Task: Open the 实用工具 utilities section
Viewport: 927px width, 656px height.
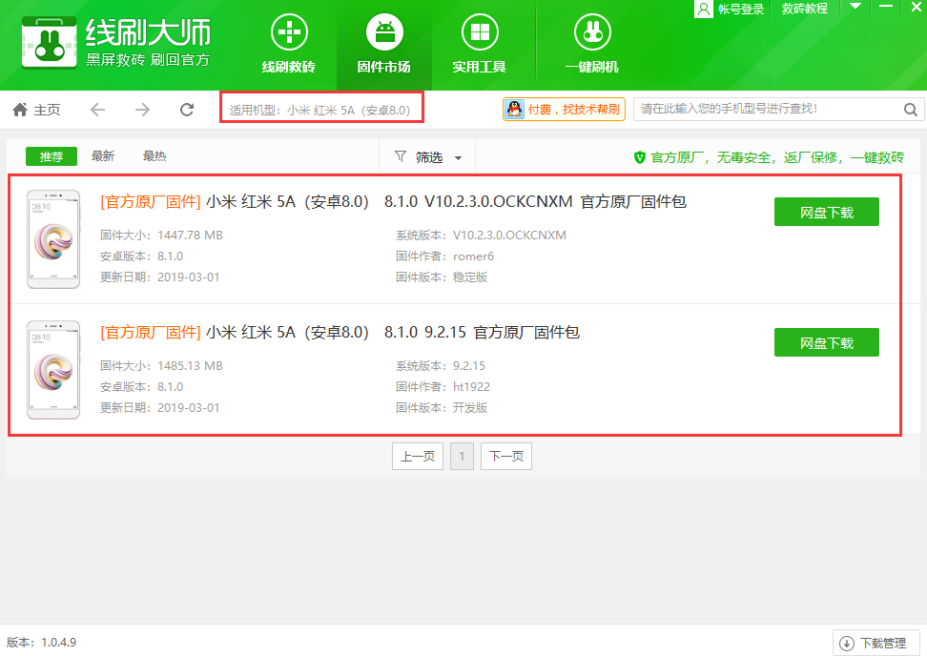Action: point(480,45)
